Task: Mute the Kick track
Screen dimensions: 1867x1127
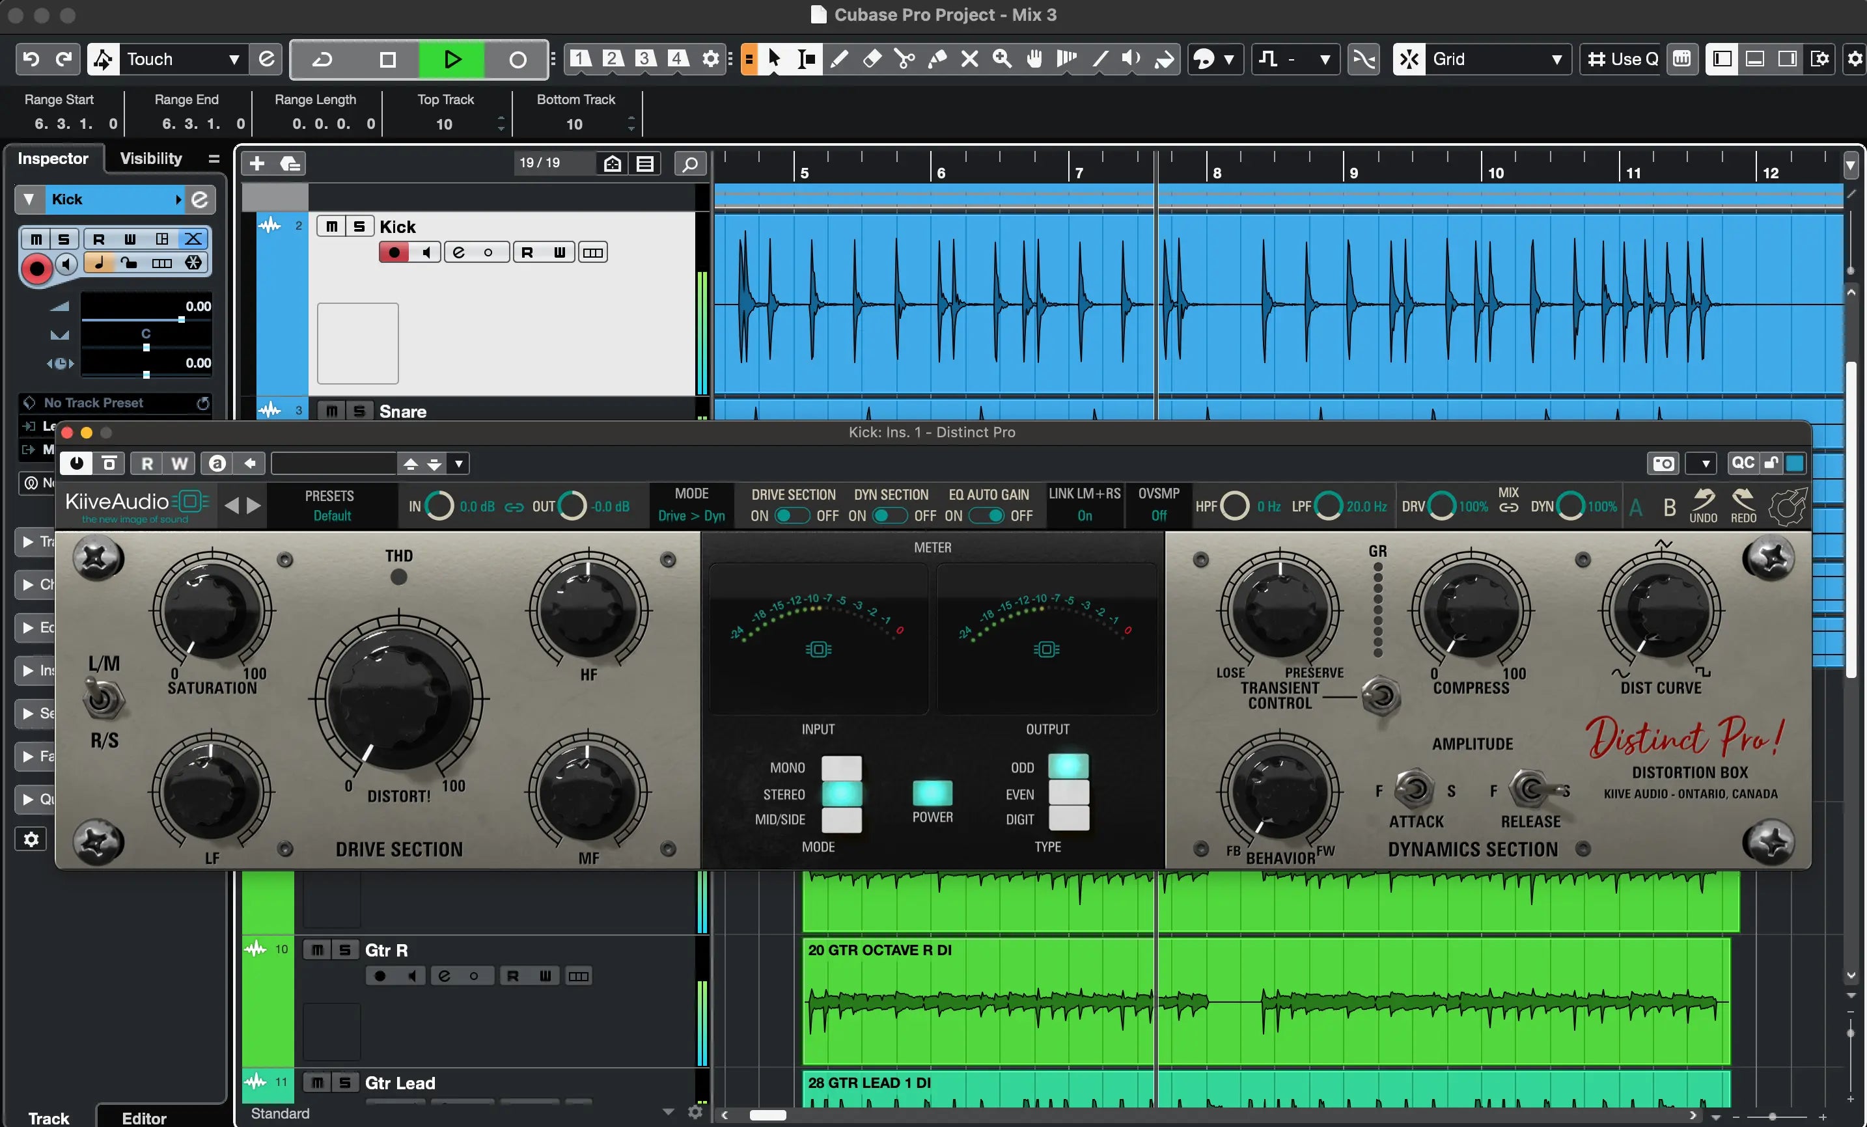Action: coord(332,226)
